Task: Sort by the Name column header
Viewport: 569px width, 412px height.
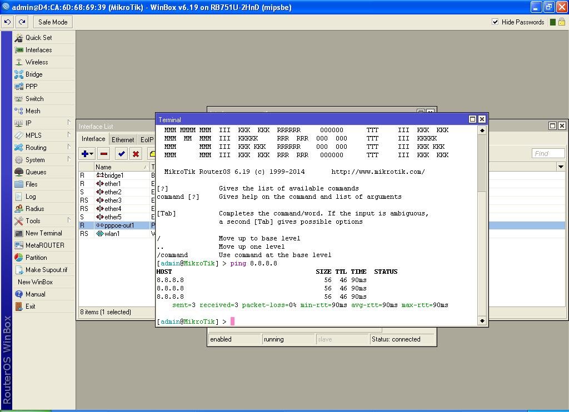Action: point(121,167)
